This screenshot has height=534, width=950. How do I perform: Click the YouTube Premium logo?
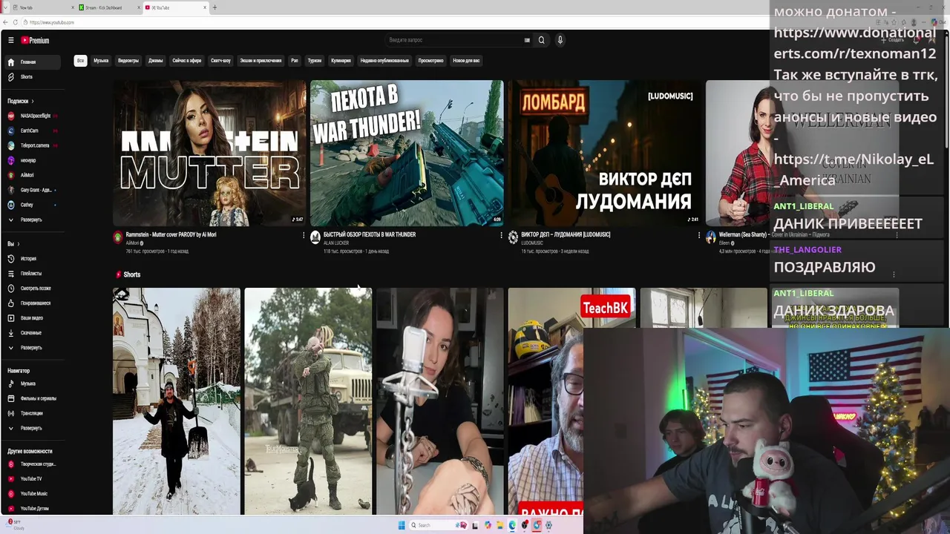coord(35,40)
